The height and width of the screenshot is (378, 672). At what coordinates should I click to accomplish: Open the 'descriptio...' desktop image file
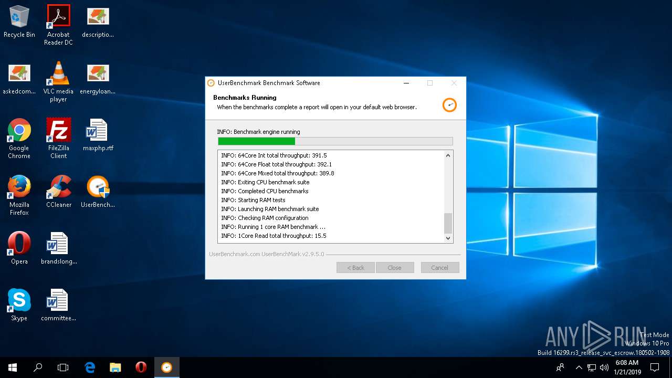tap(98, 22)
